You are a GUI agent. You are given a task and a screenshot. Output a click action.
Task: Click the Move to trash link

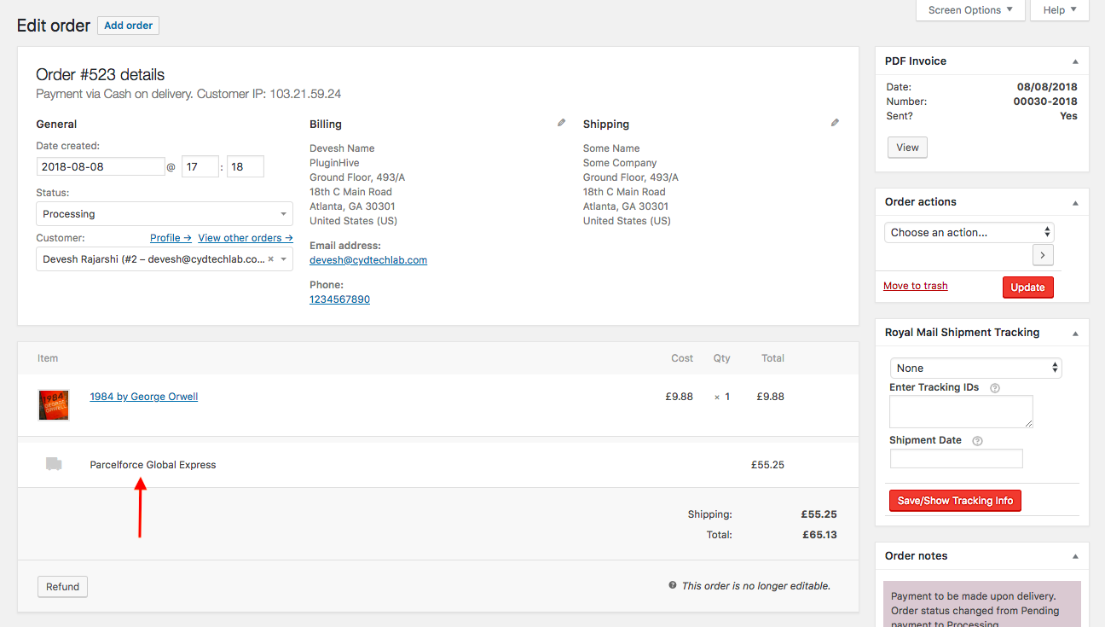(x=916, y=286)
